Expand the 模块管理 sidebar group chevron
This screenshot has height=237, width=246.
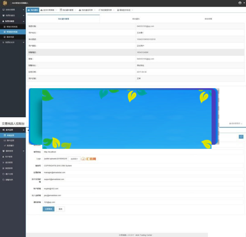point(23,151)
